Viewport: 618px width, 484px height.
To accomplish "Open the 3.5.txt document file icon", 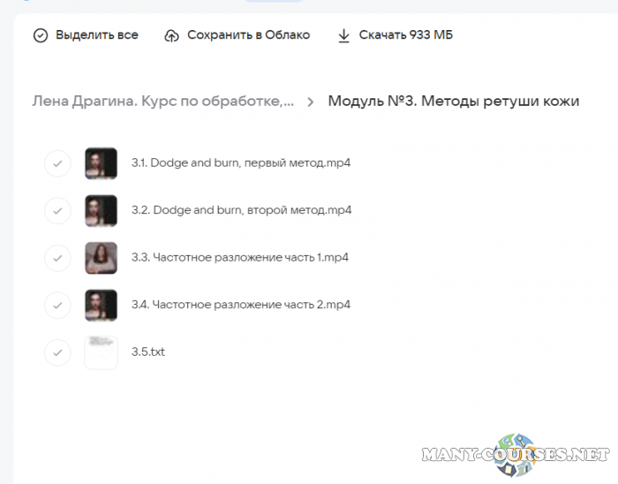I will (x=101, y=352).
